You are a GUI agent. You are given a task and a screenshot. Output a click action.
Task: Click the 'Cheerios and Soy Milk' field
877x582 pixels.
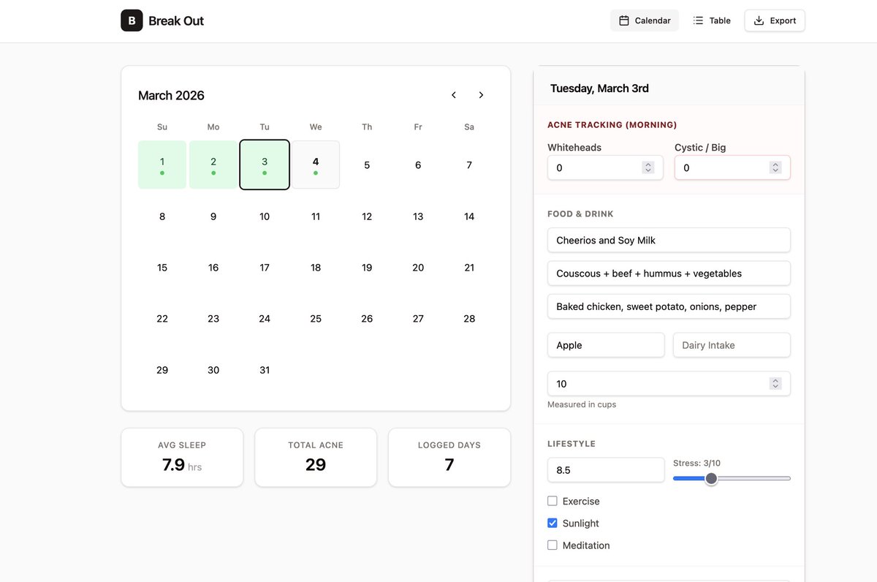[669, 240]
